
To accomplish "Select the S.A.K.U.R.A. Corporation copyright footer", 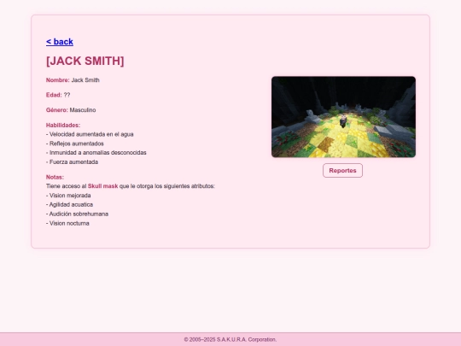I will (x=230, y=339).
